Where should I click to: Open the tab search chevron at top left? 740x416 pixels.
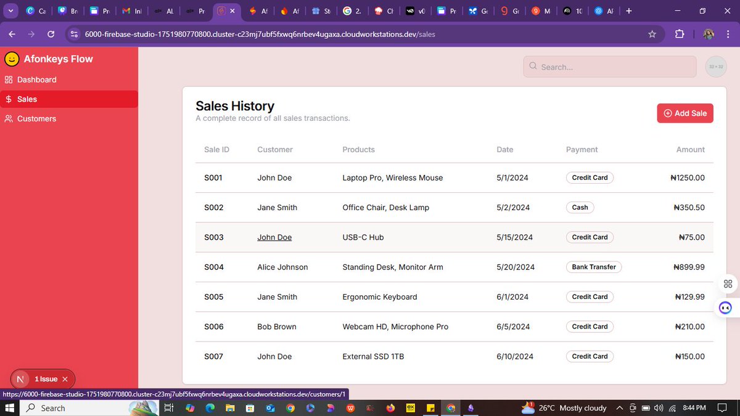coord(10,10)
